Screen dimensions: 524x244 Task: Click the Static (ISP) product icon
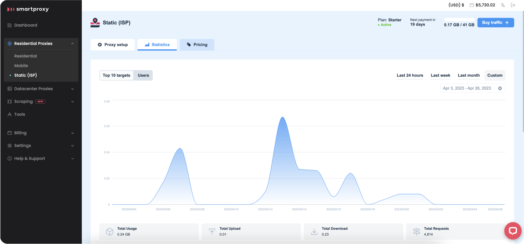coord(95,23)
